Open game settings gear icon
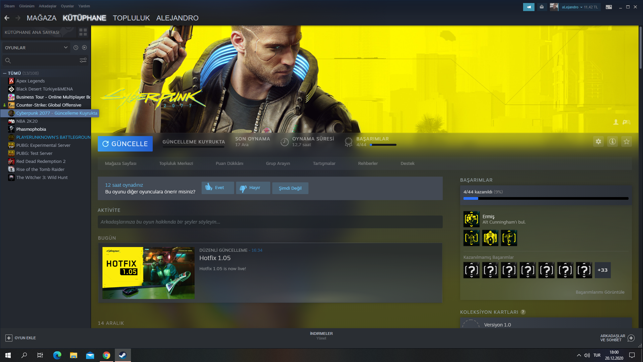This screenshot has height=362, width=643. (x=598, y=141)
